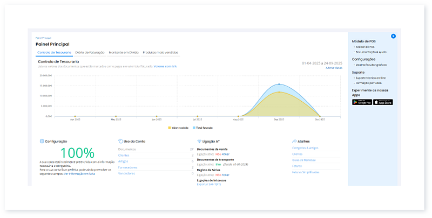Click the Alterar datas link
The height and width of the screenshot is (218, 432).
point(334,68)
